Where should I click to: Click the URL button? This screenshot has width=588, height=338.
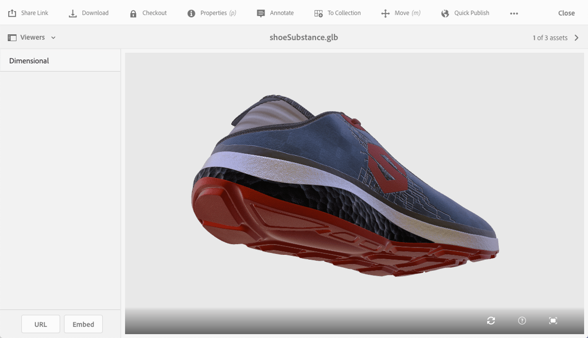click(x=41, y=324)
